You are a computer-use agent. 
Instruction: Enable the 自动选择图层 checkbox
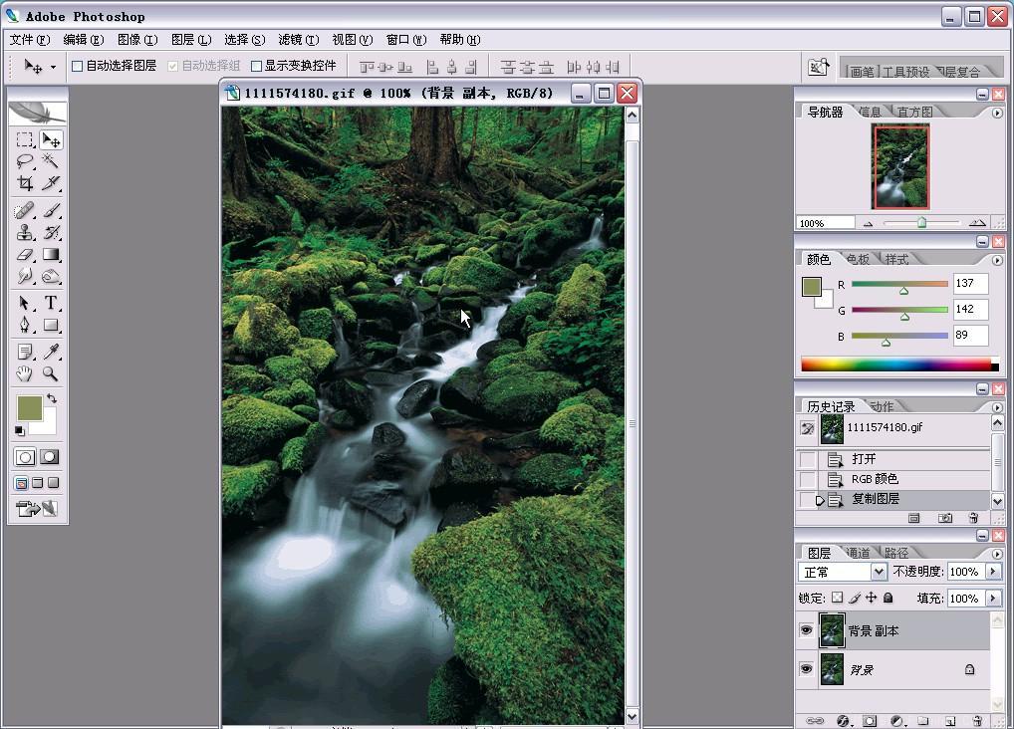pyautogui.click(x=78, y=66)
